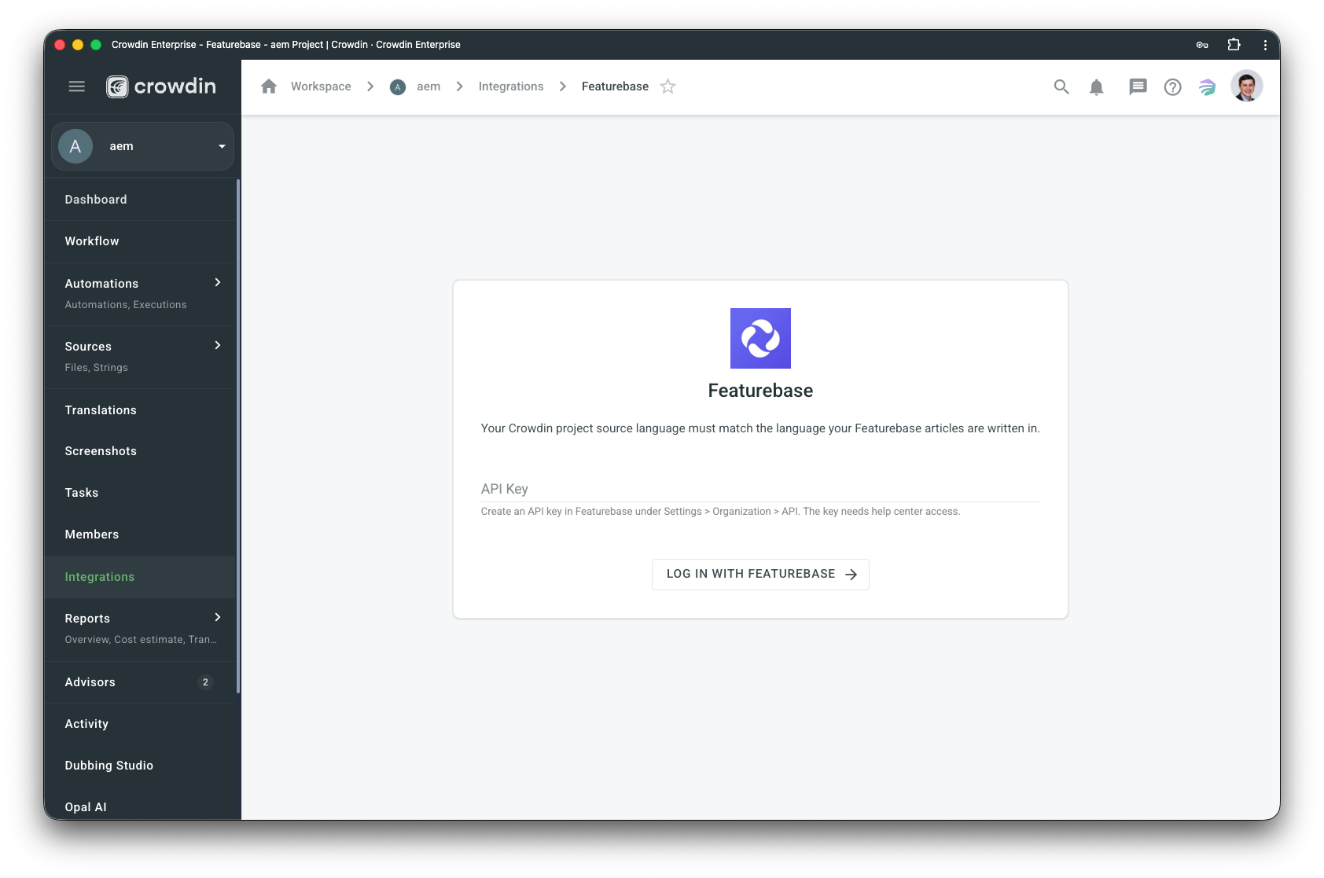Viewport: 1324px width, 878px height.
Task: Click Workspace breadcrumb link
Action: [x=321, y=86]
